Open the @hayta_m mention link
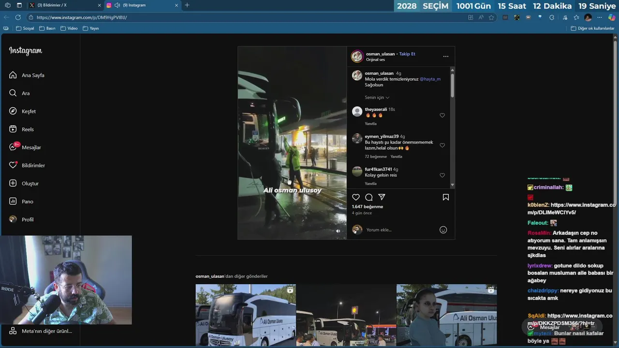Screen dimensions: 619x348 tap(430, 79)
